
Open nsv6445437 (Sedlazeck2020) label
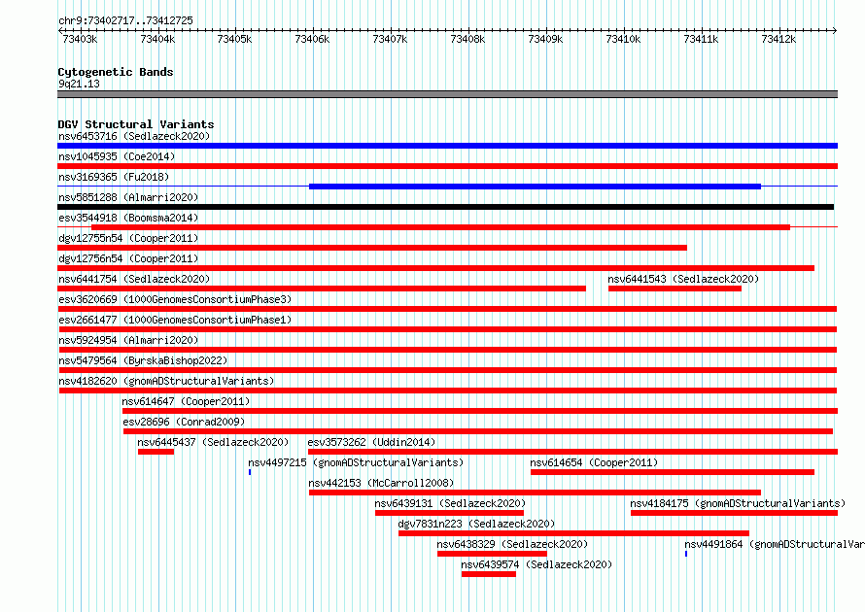213,442
